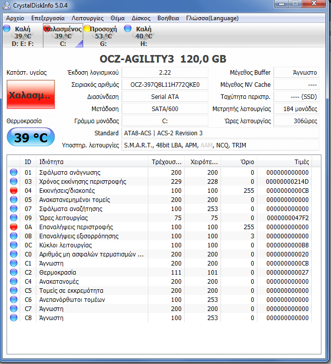Image resolution: width=331 pixels, height=364 pixels.
Task: Click the Serial ATA interface field
Action: click(x=165, y=96)
